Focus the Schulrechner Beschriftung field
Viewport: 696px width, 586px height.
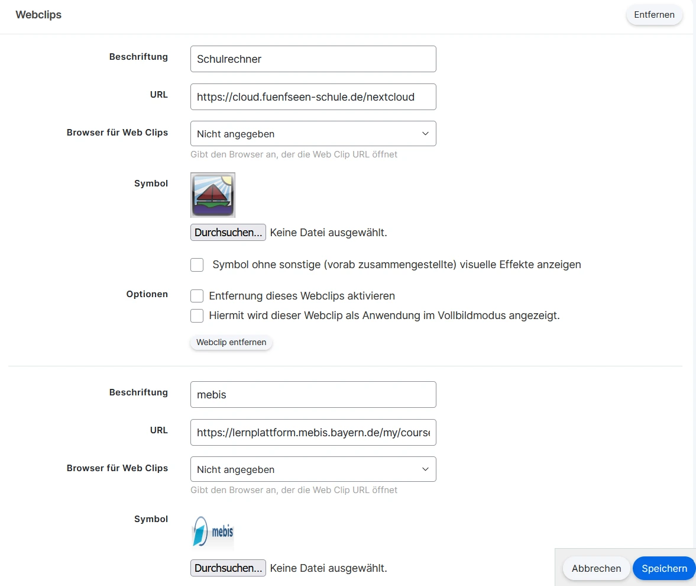point(313,59)
